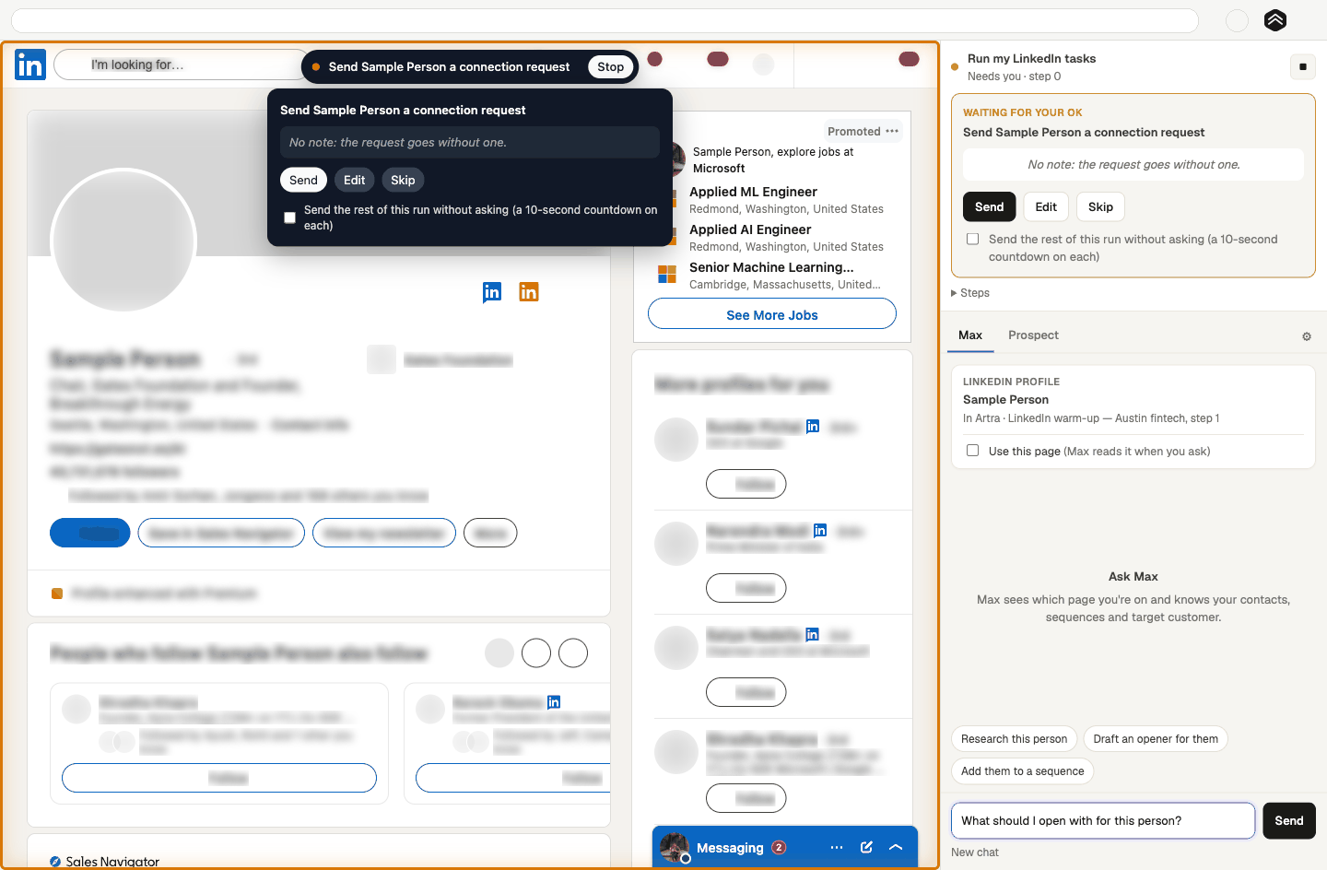Expand the Messaging panel chevron
This screenshot has height=870, width=1327.
(x=896, y=847)
